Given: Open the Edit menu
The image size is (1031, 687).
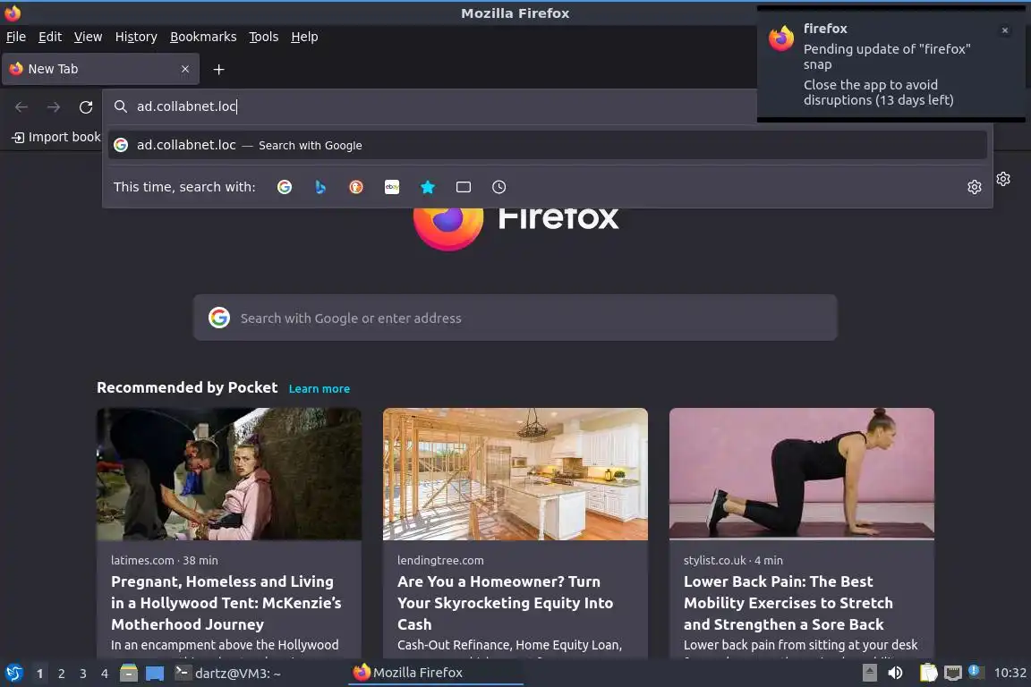Looking at the screenshot, I should [50, 37].
